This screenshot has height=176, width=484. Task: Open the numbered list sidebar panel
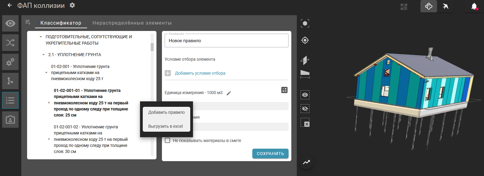[x=10, y=100]
